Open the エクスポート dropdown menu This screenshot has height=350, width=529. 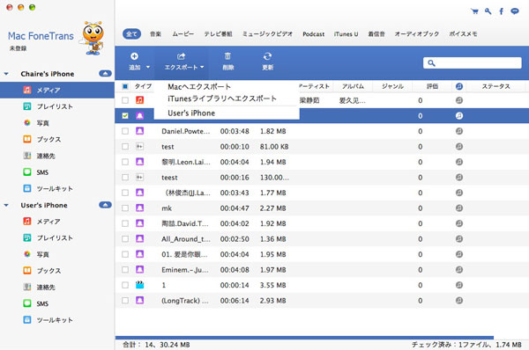point(181,62)
